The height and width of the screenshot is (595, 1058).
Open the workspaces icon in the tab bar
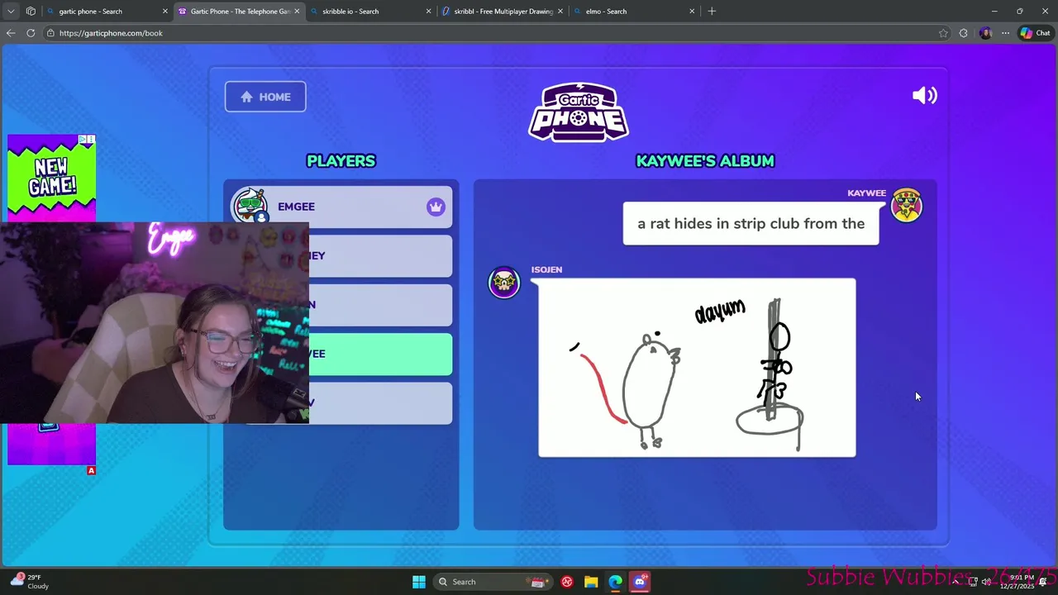click(31, 12)
